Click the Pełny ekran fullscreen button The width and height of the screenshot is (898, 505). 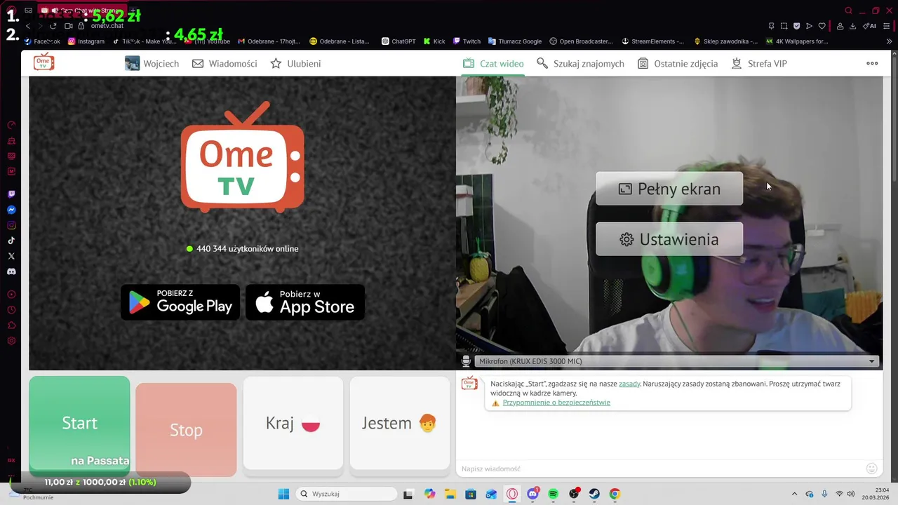point(669,189)
